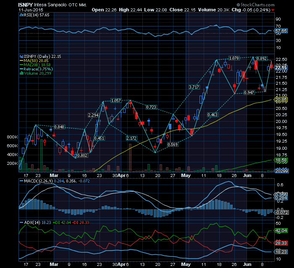Click the -0.072 histogram value tag on right axis

click(x=281, y=213)
